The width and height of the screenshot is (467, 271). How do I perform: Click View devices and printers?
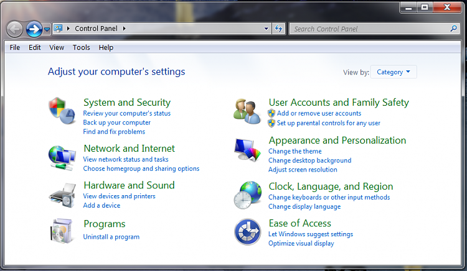[x=119, y=196]
